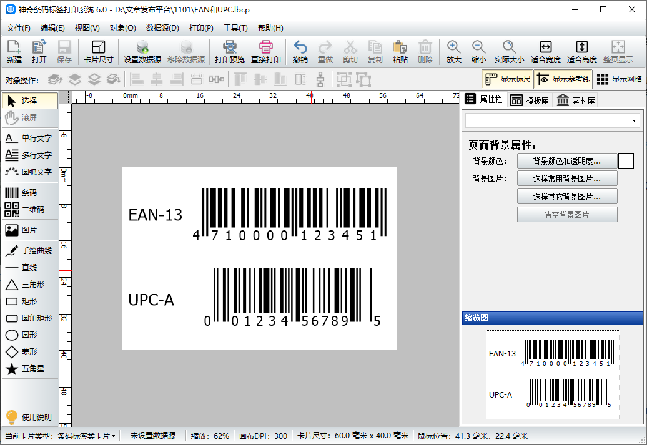647x445 pixels.
Task: Click 清空背景图片 to clear background image
Action: click(x=567, y=215)
